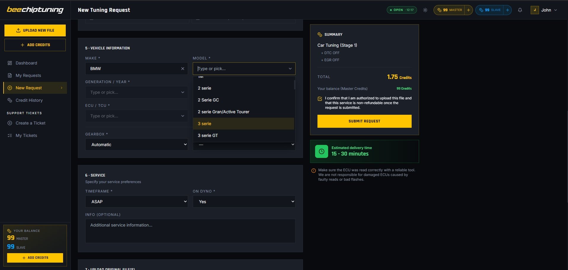
Task: Toggle the light/dark theme sun icon
Action: 425,10
